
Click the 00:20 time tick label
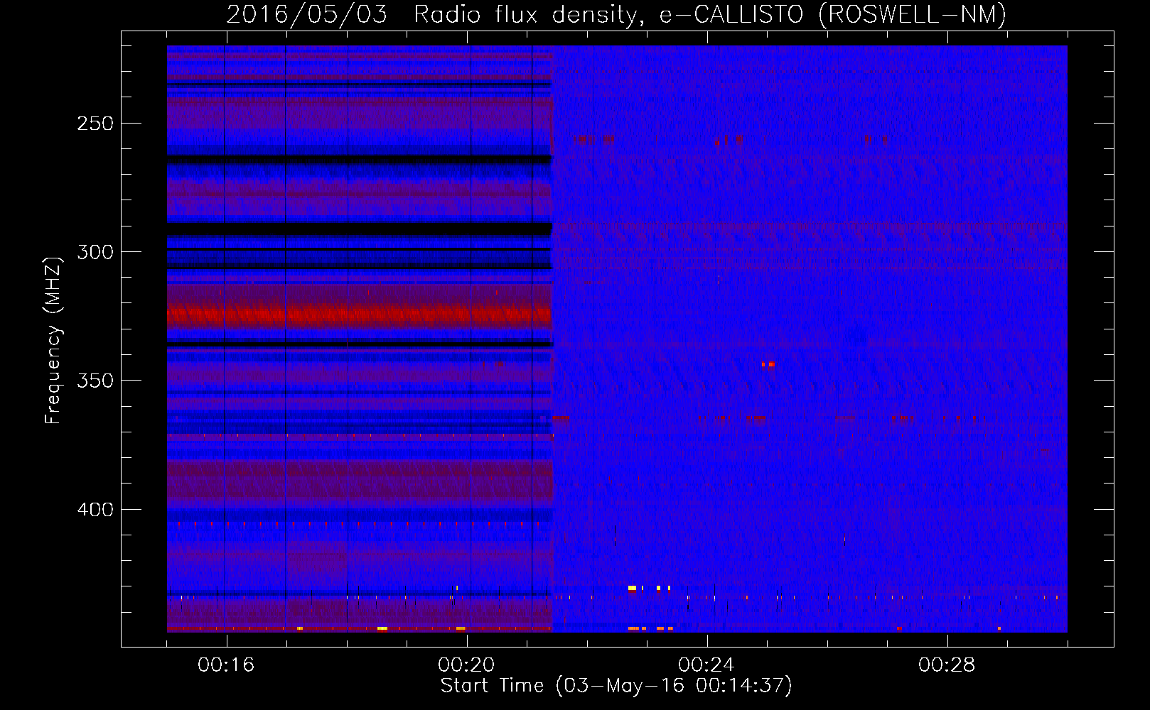tap(466, 665)
